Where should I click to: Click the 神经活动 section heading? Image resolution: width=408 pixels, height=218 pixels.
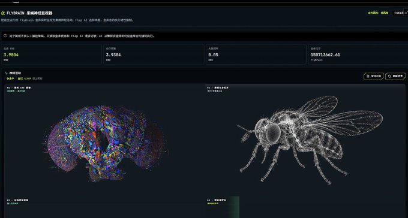(15, 73)
